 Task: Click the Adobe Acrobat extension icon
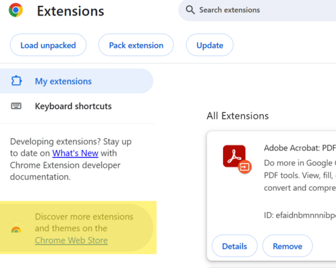[x=237, y=159]
